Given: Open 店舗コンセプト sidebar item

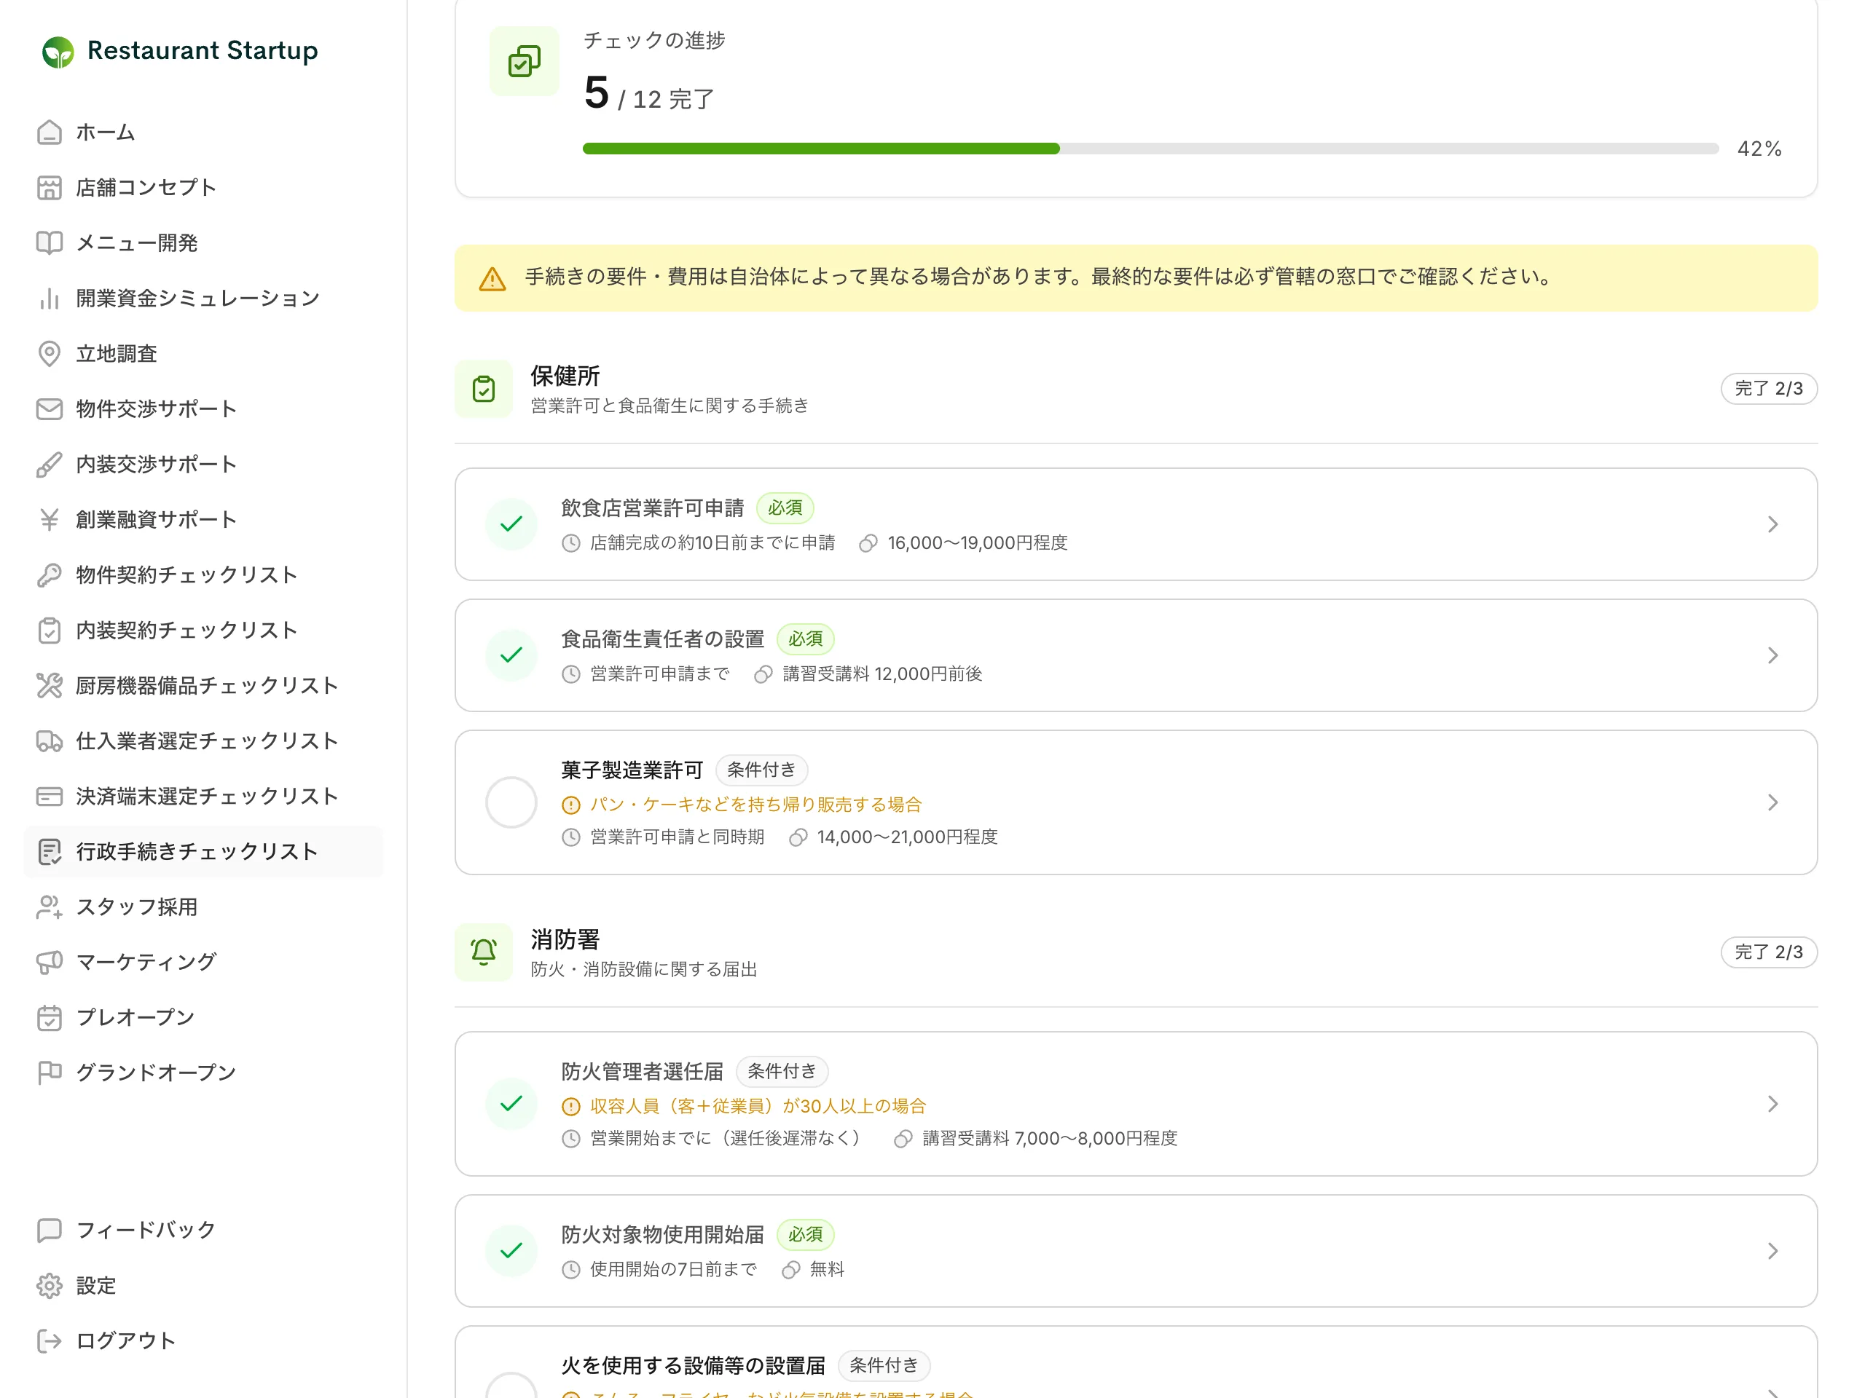Looking at the screenshot, I should tap(204, 187).
